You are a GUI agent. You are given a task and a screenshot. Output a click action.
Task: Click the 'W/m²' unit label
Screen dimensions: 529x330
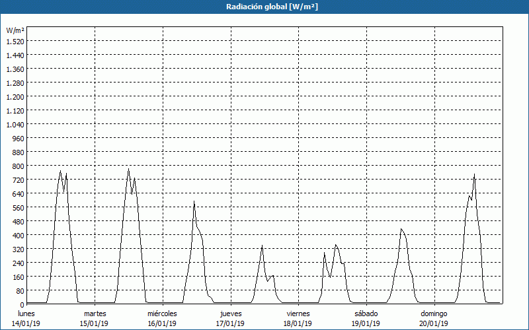[x=15, y=30]
